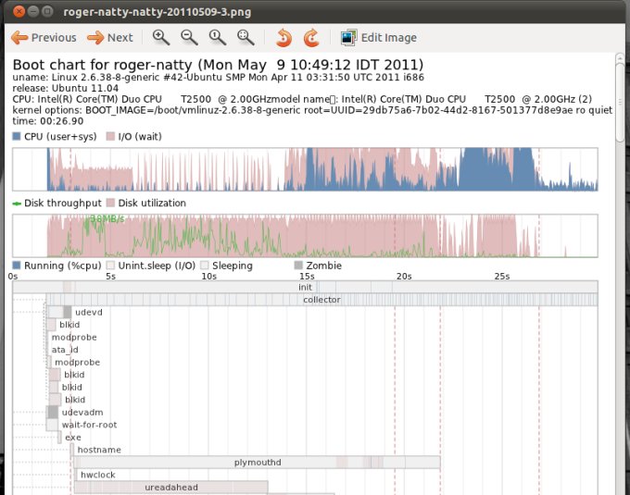Click the Sleeping legend swatch

[x=205, y=266]
